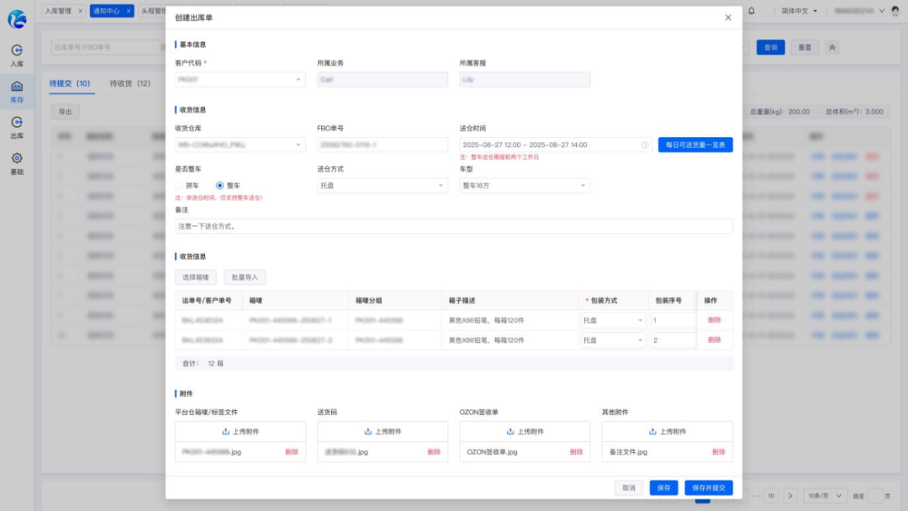The height and width of the screenshot is (511, 908).
Task: Click the notification bell icon
Action: 751,11
